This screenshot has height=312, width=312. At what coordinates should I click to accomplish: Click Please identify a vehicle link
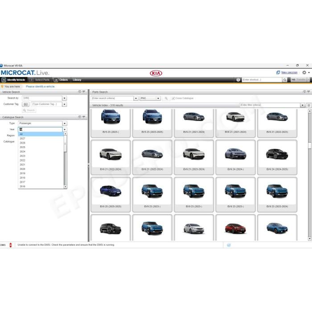(40, 86)
